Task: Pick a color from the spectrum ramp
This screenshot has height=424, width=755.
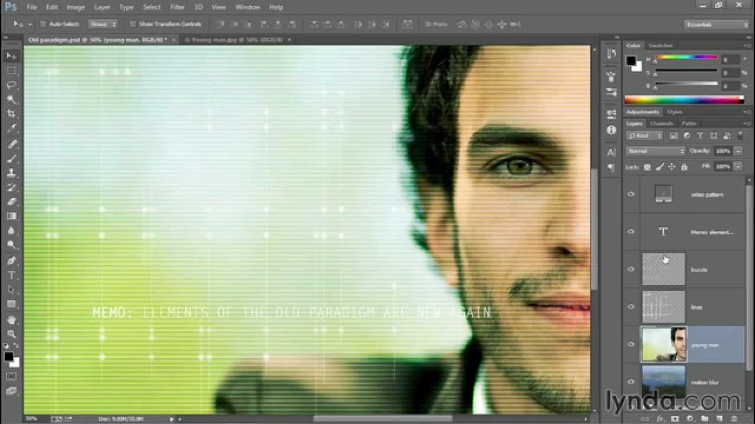Action: pyautogui.click(x=684, y=100)
